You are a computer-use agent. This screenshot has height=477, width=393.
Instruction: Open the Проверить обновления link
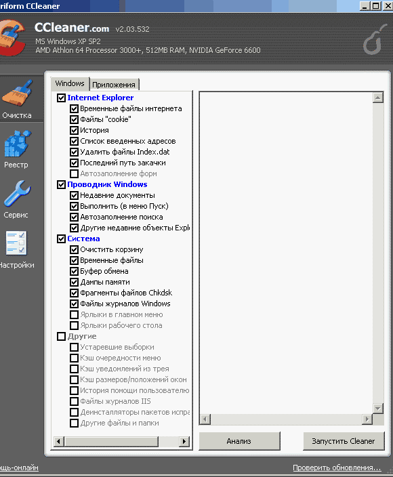(x=337, y=468)
